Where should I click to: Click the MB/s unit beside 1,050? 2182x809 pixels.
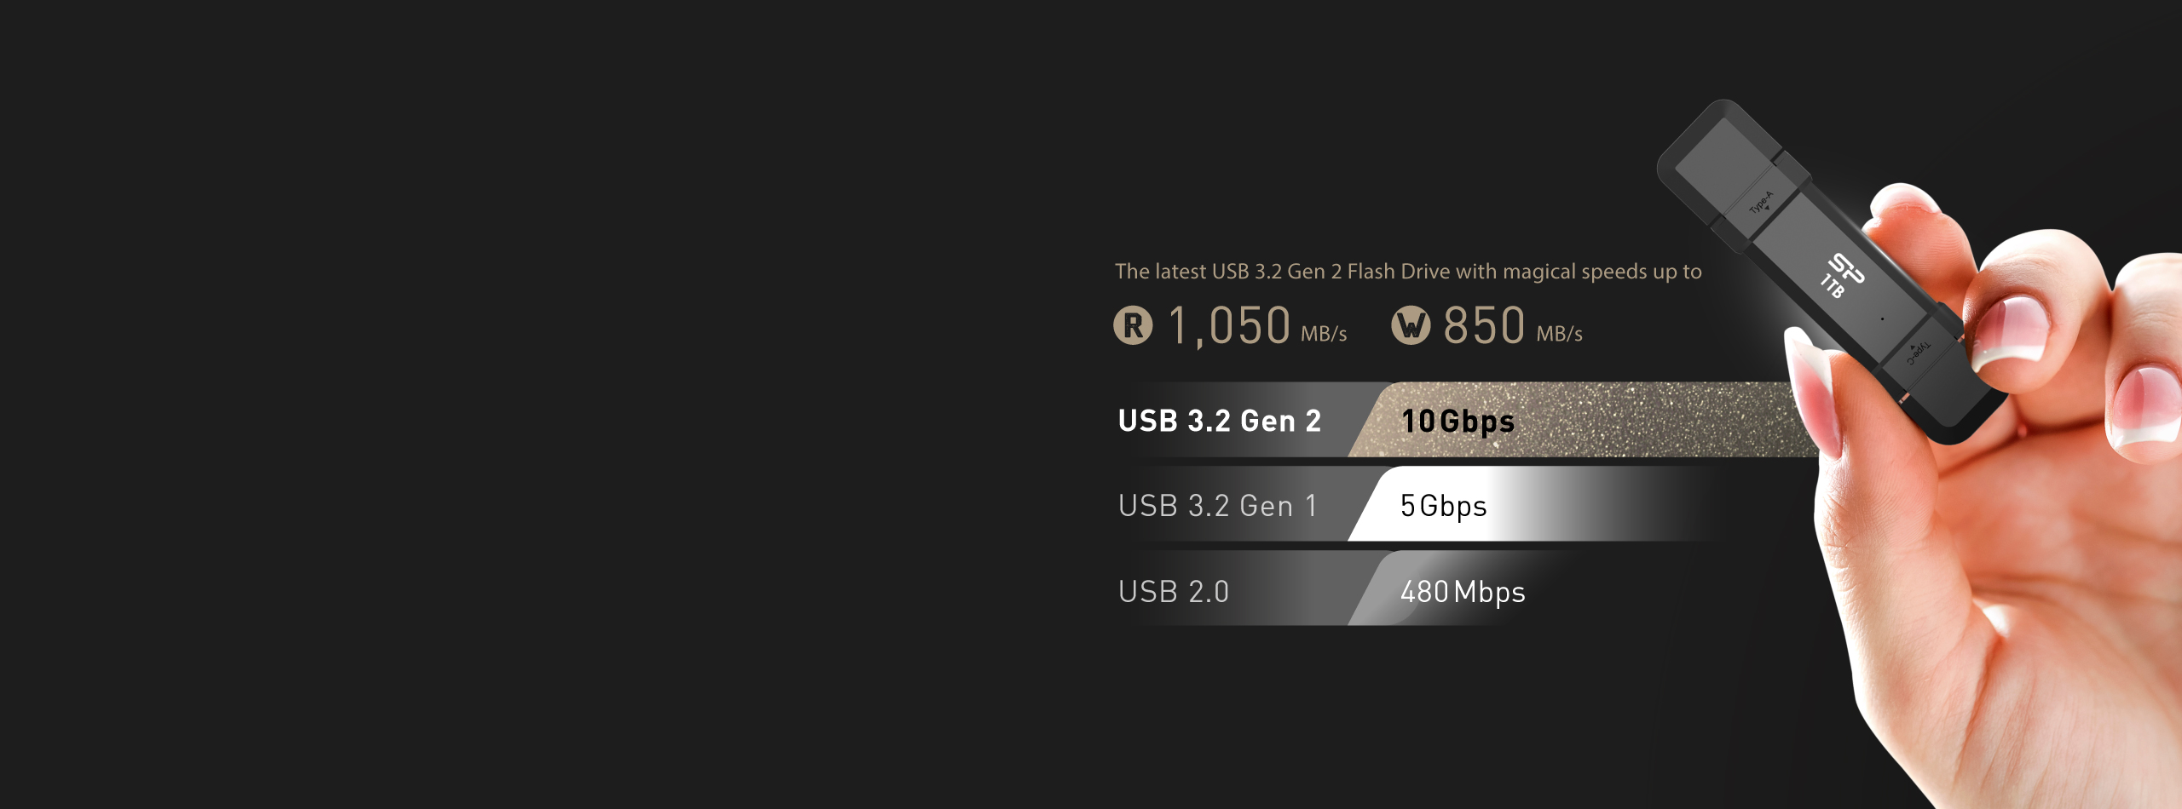pyautogui.click(x=1324, y=334)
